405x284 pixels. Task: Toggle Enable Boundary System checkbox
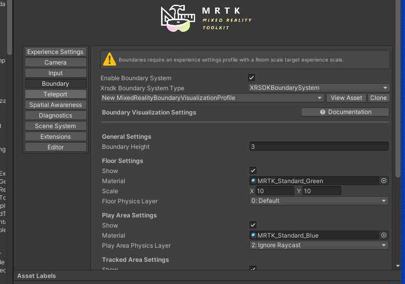251,78
